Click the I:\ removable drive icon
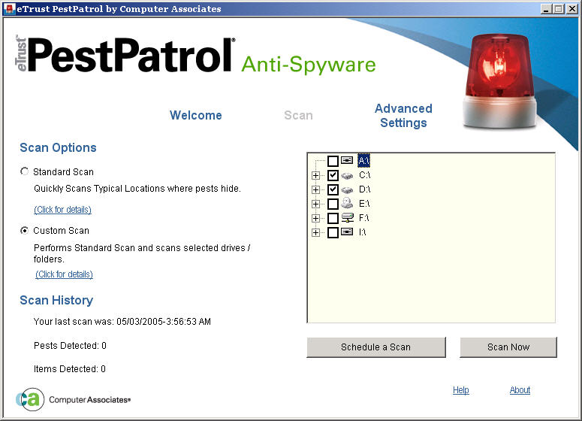The image size is (582, 421). point(347,232)
